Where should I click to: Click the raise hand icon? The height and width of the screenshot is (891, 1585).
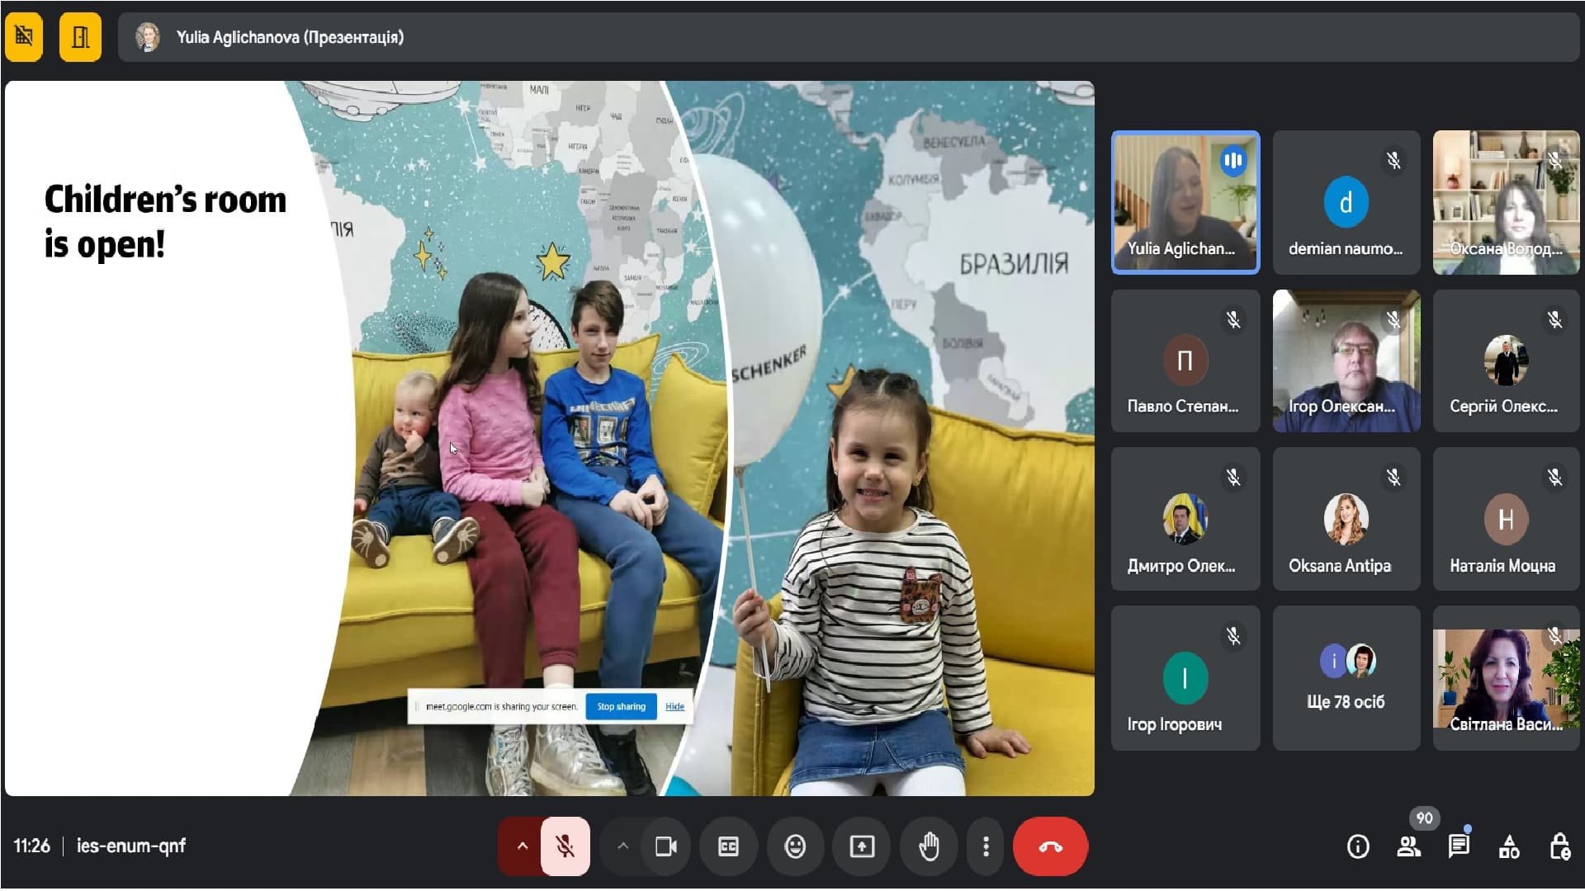[x=929, y=846]
